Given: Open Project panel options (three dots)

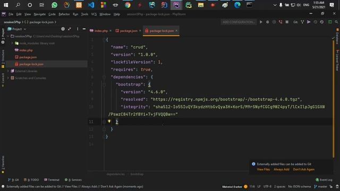Looking at the screenshot, I should point(78,29).
